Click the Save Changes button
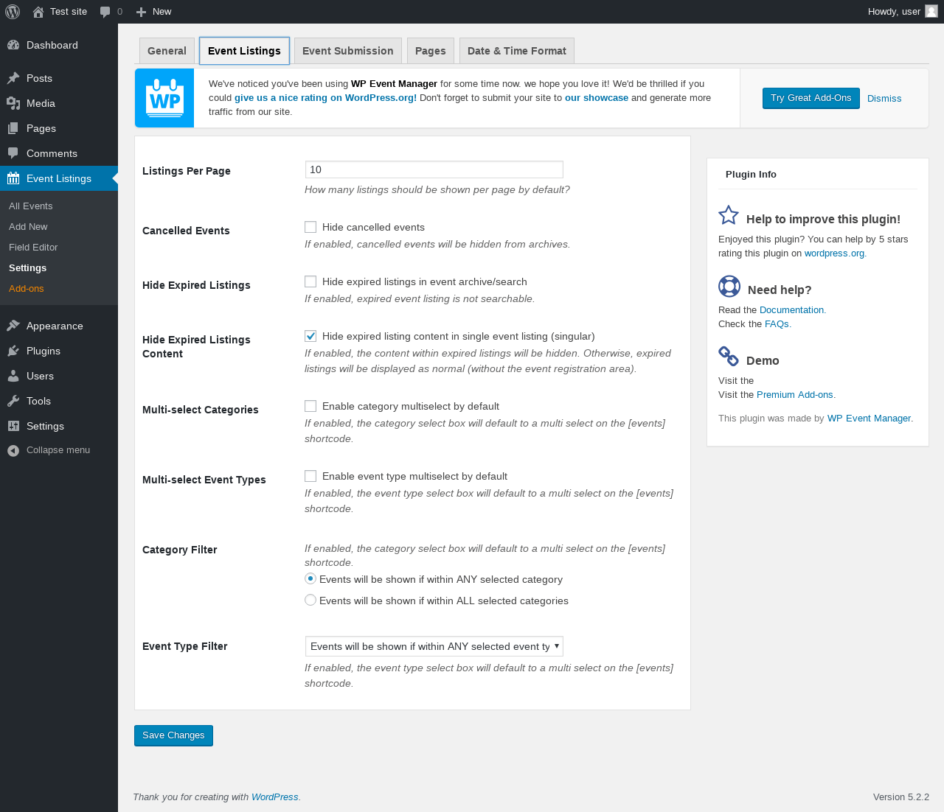 (173, 735)
